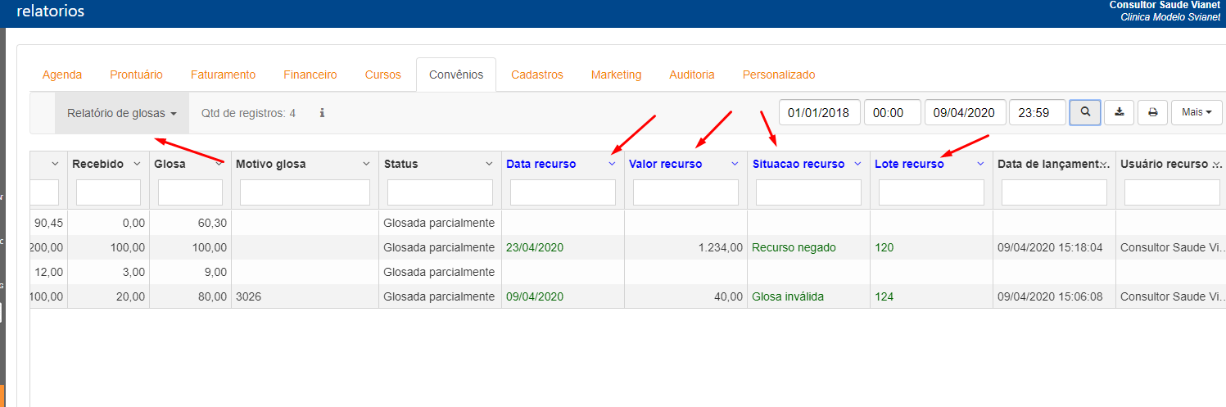Open Status column menu chevron
Screen dimensions: 1226x407
[489, 164]
